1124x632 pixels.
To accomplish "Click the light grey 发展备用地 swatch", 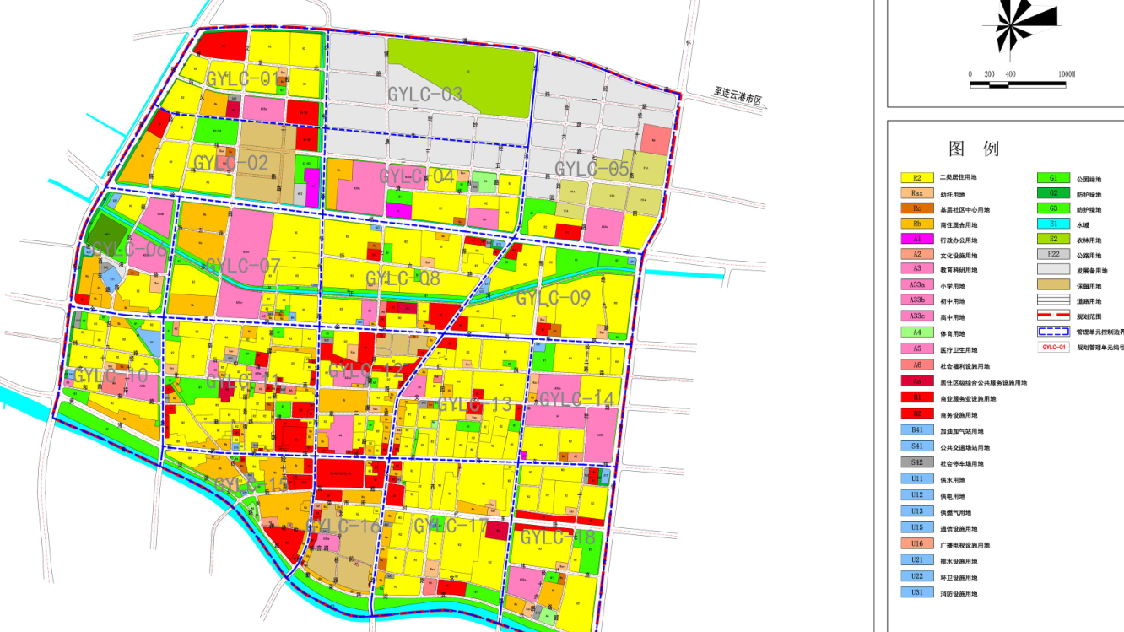I will 1053,270.
